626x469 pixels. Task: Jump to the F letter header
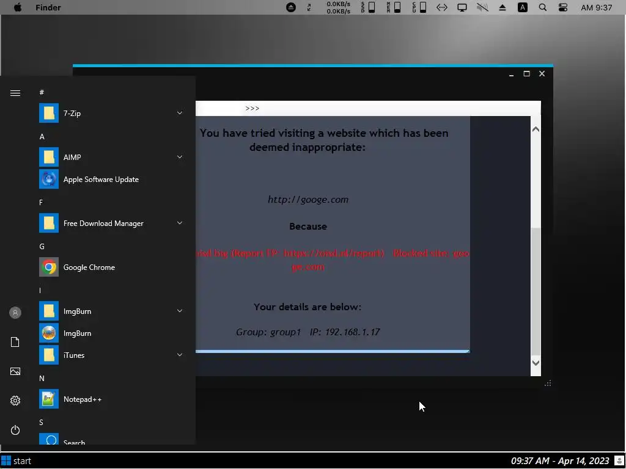click(41, 202)
